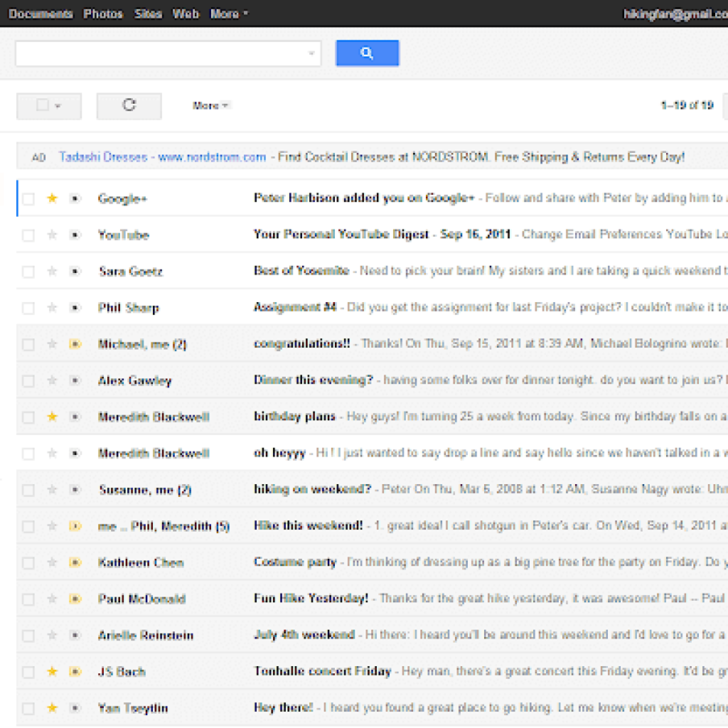This screenshot has height=728, width=728.
Task: Star Arielle Reinstein's July 4th weekend email
Action: point(51,635)
